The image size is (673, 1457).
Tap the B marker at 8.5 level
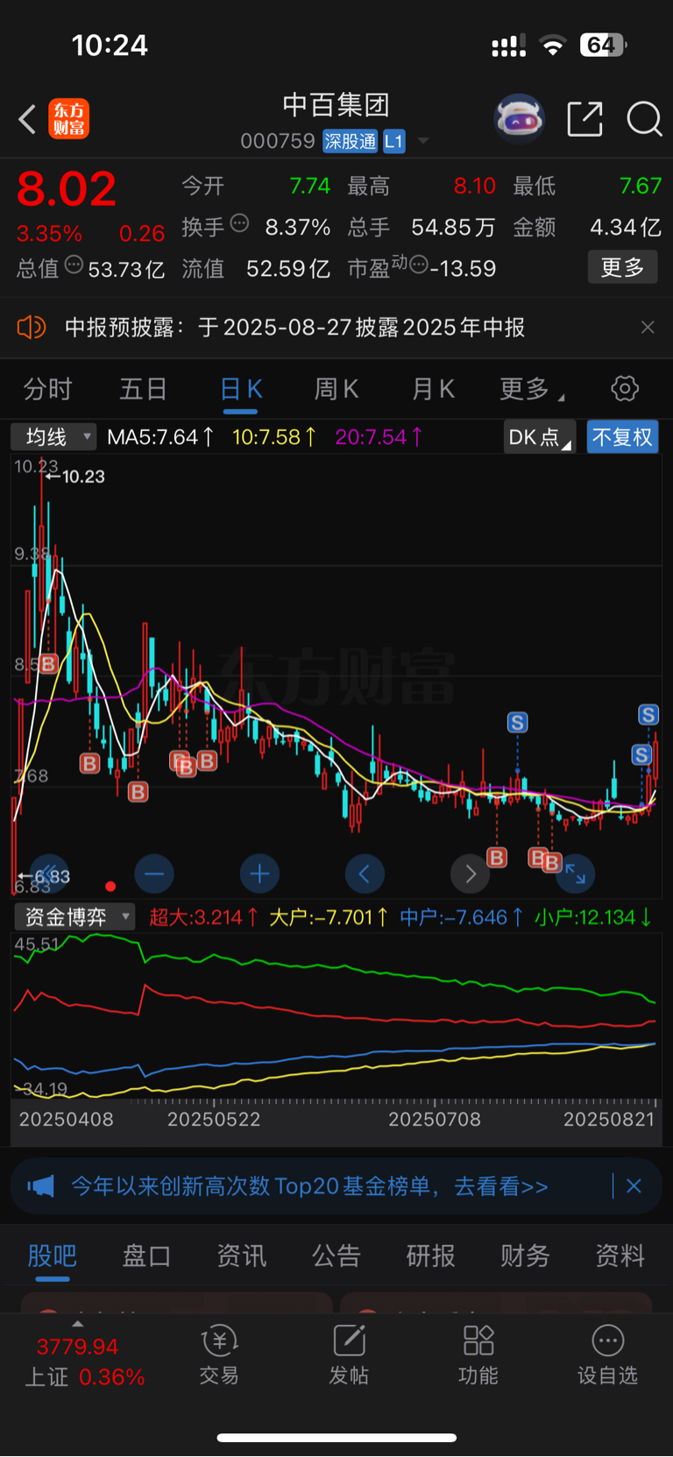point(49,663)
